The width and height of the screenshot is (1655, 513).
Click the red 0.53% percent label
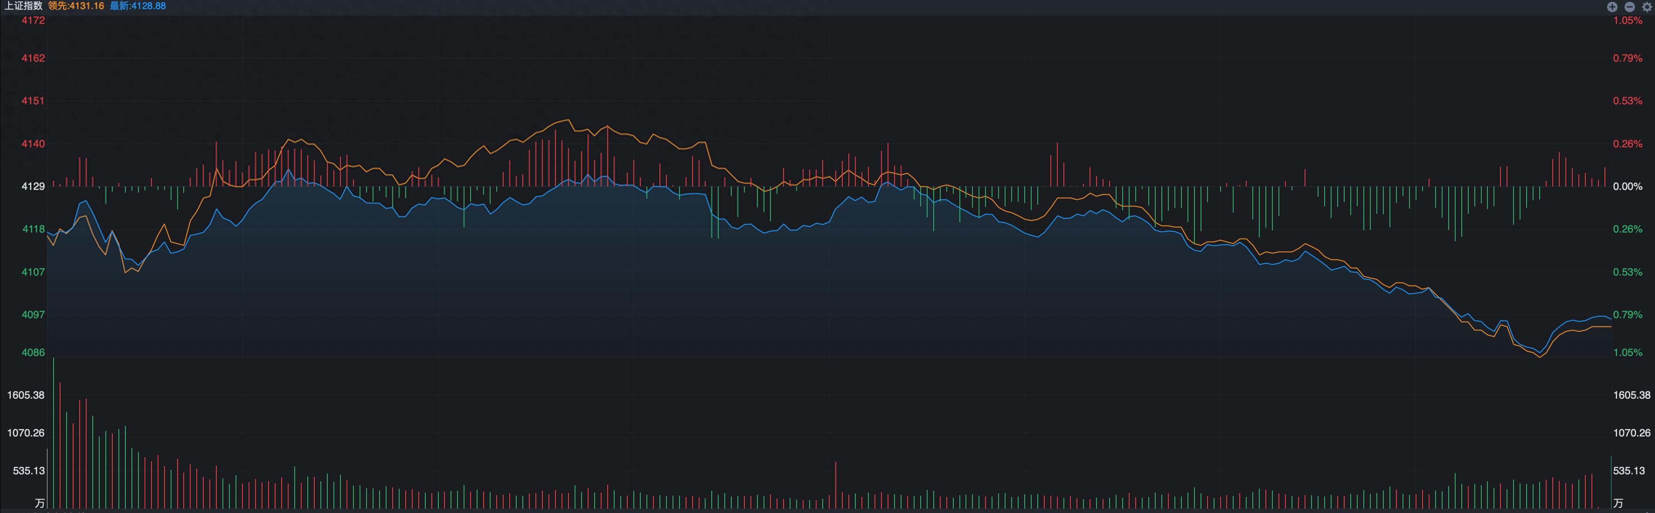coord(1627,101)
